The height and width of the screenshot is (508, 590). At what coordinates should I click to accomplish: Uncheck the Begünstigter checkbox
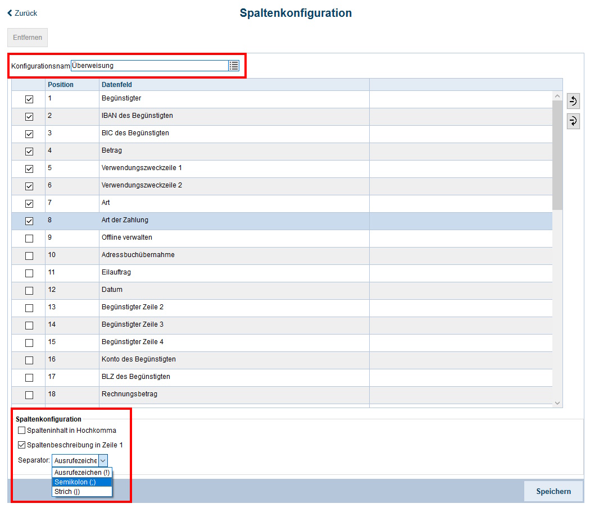pyautogui.click(x=29, y=99)
